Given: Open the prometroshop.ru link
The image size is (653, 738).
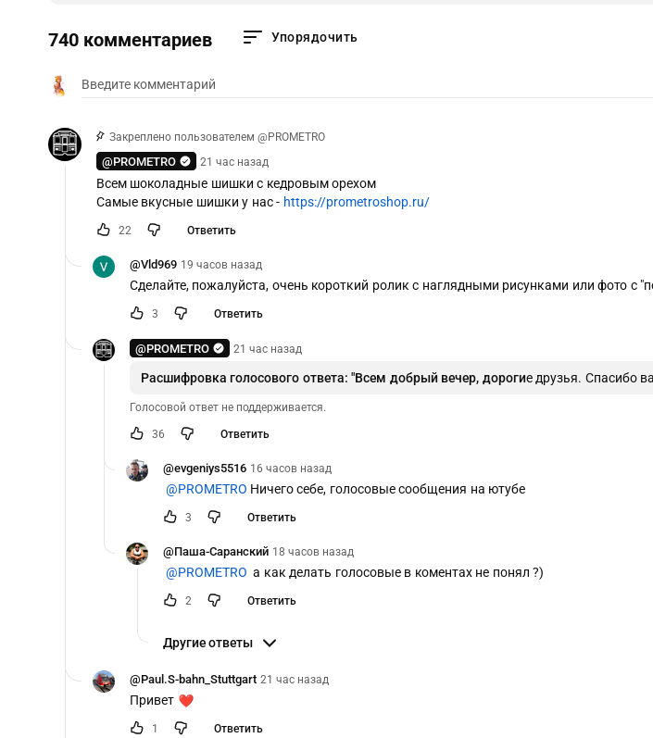Looking at the screenshot, I should click(x=356, y=202).
